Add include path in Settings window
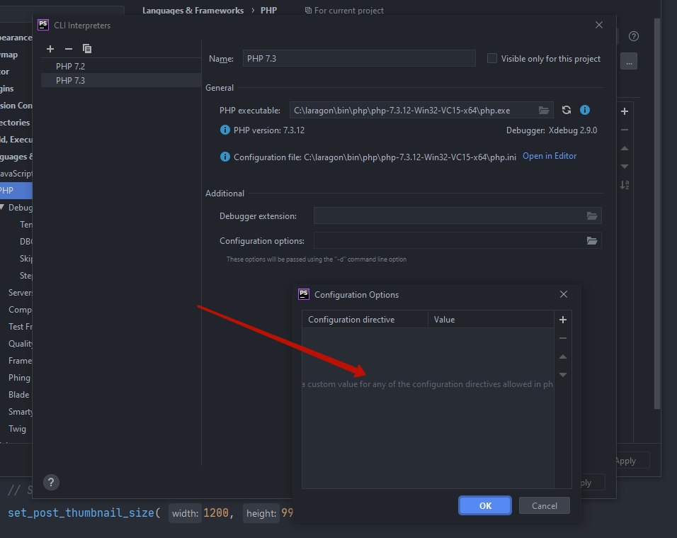Image resolution: width=677 pixels, height=538 pixels. (625, 111)
